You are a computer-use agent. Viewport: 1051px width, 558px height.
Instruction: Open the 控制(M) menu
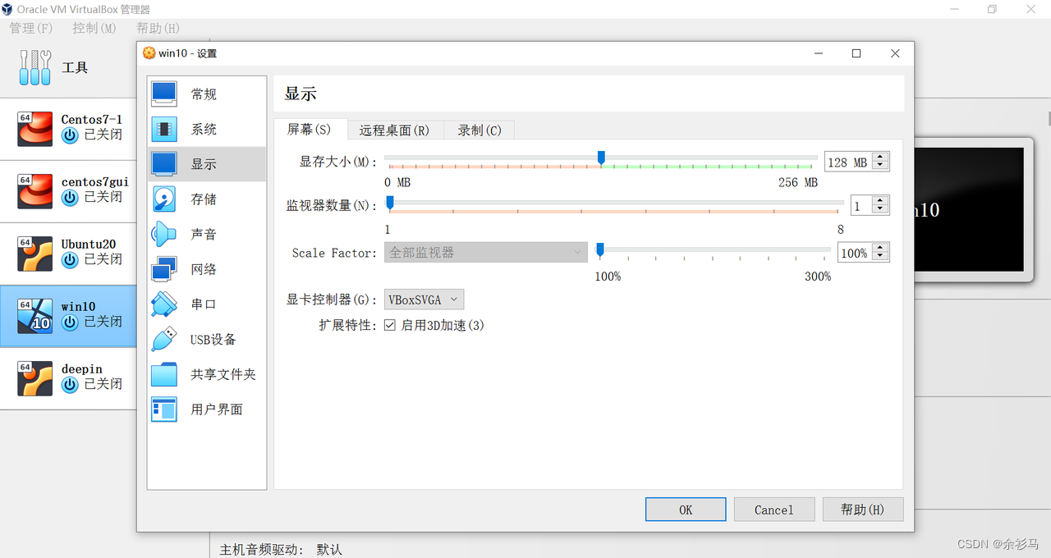click(x=95, y=28)
